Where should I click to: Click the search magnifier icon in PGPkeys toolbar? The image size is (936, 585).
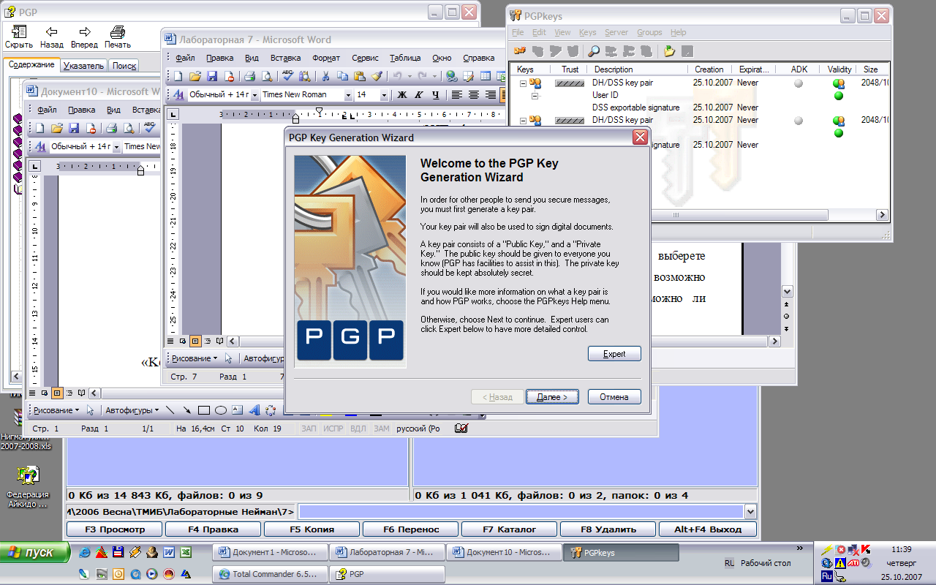[x=594, y=51]
